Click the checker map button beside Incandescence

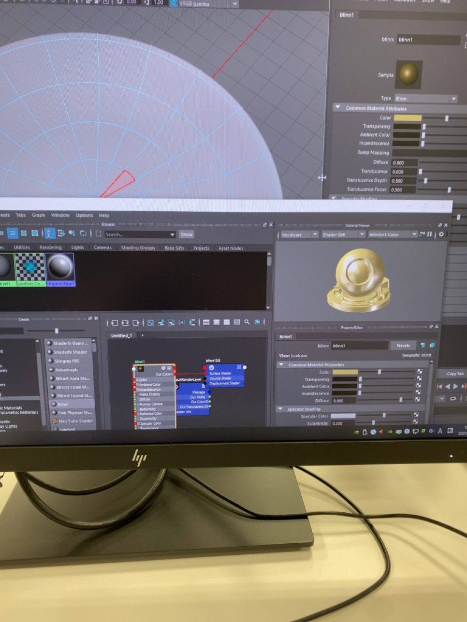[x=418, y=392]
